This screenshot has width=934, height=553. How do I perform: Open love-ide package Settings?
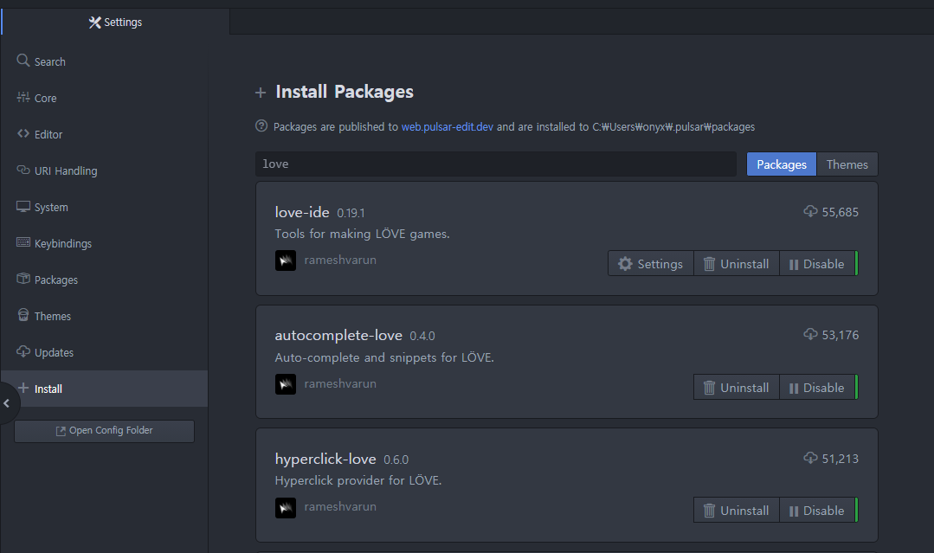(x=650, y=264)
